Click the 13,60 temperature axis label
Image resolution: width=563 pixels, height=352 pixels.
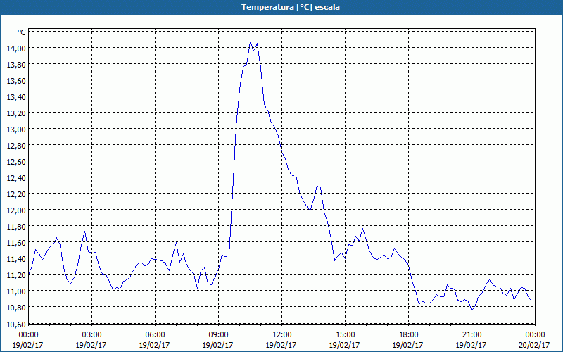(x=15, y=81)
